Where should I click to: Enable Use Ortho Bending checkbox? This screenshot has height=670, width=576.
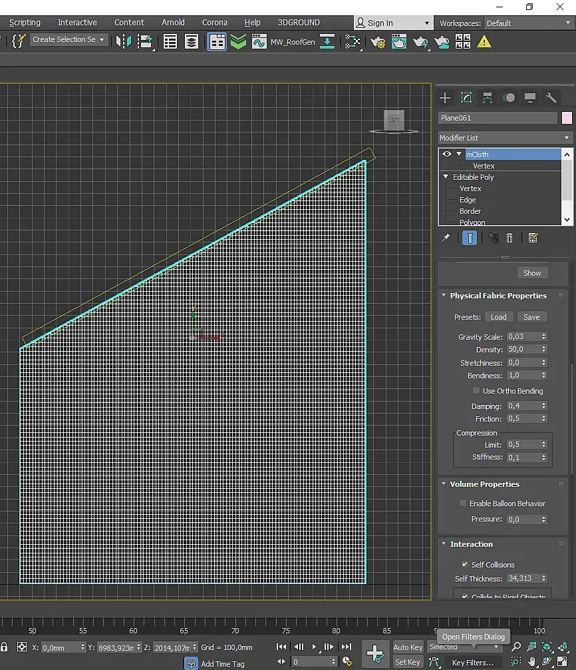coord(476,391)
